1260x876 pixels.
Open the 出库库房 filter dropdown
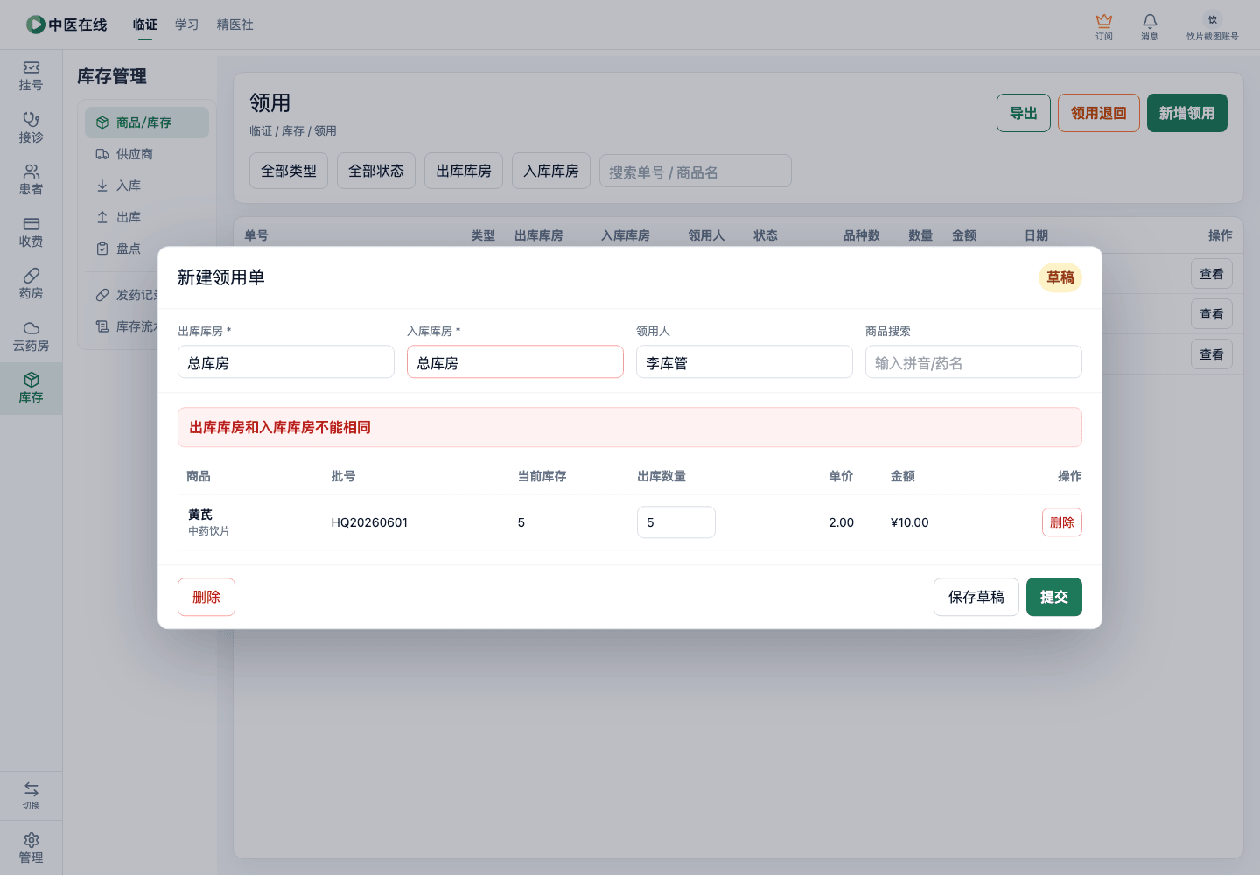[x=464, y=171]
